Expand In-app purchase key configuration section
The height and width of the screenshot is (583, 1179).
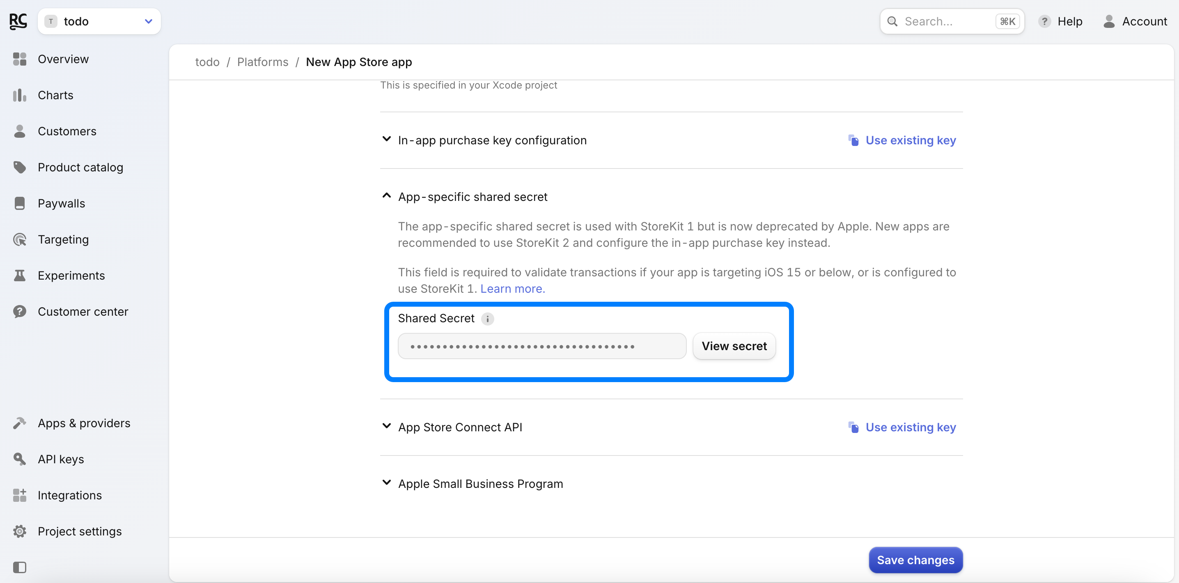point(492,140)
